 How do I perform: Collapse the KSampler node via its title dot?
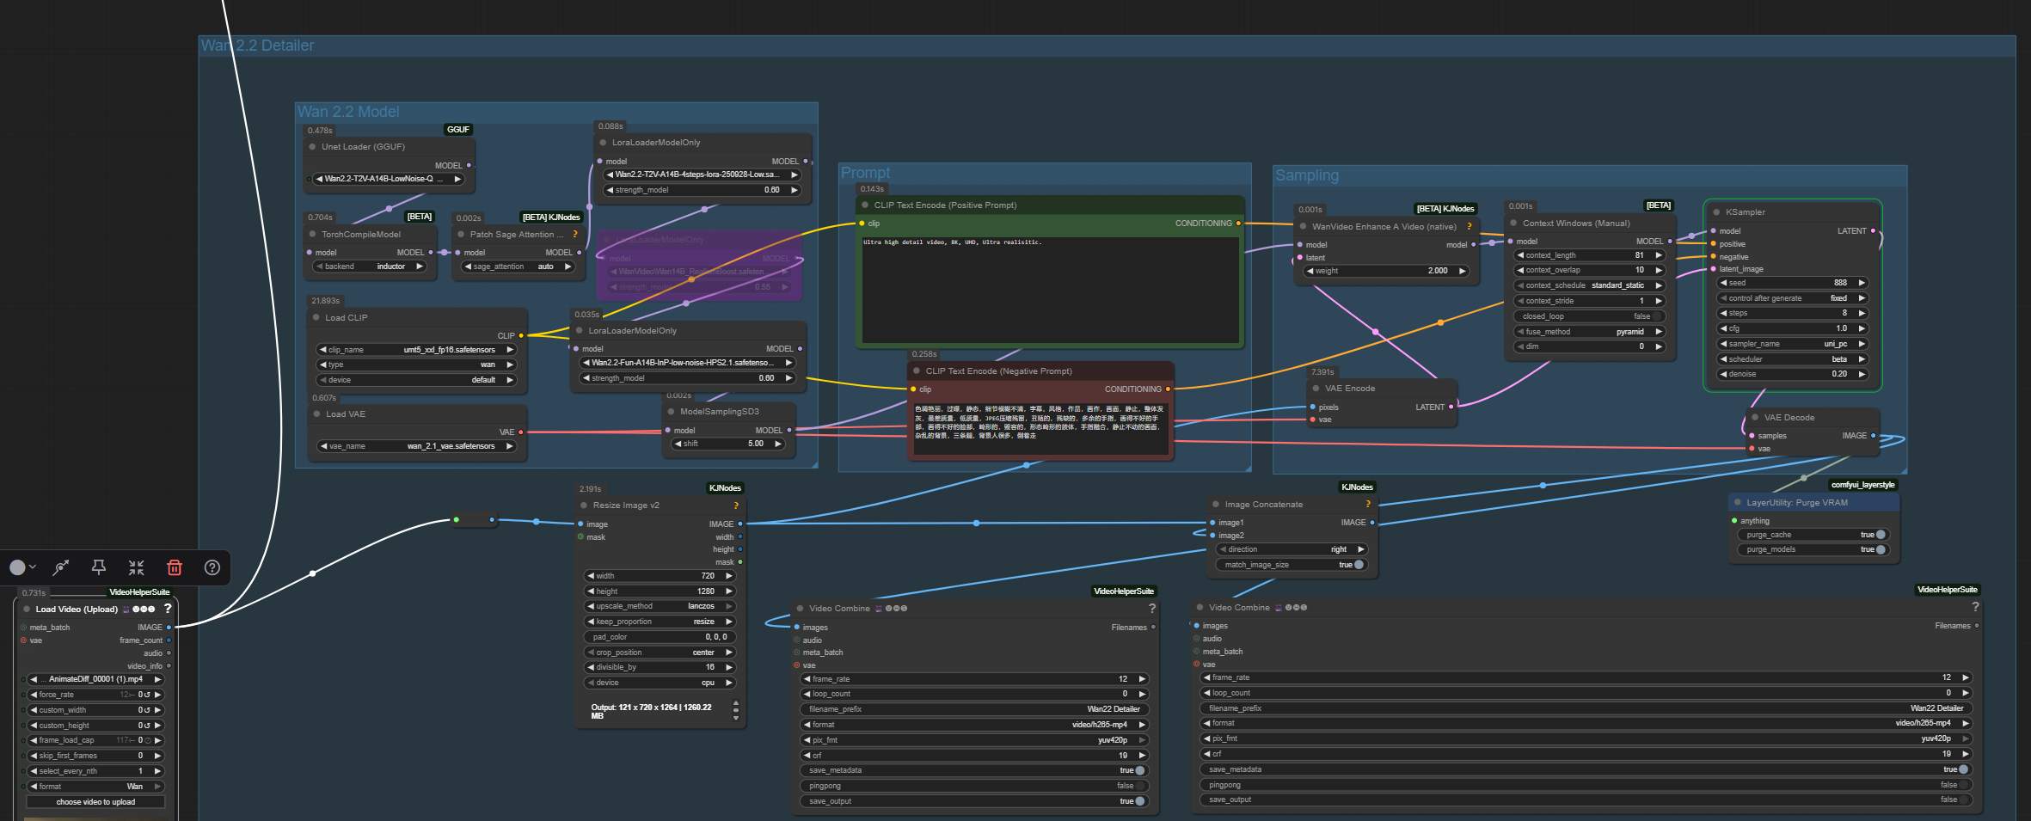pos(1716,212)
